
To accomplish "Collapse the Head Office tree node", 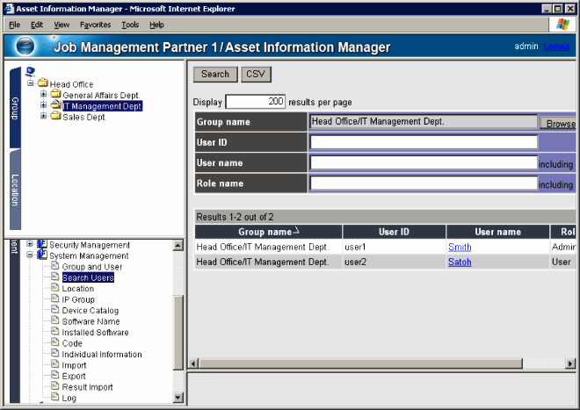I will [x=31, y=84].
